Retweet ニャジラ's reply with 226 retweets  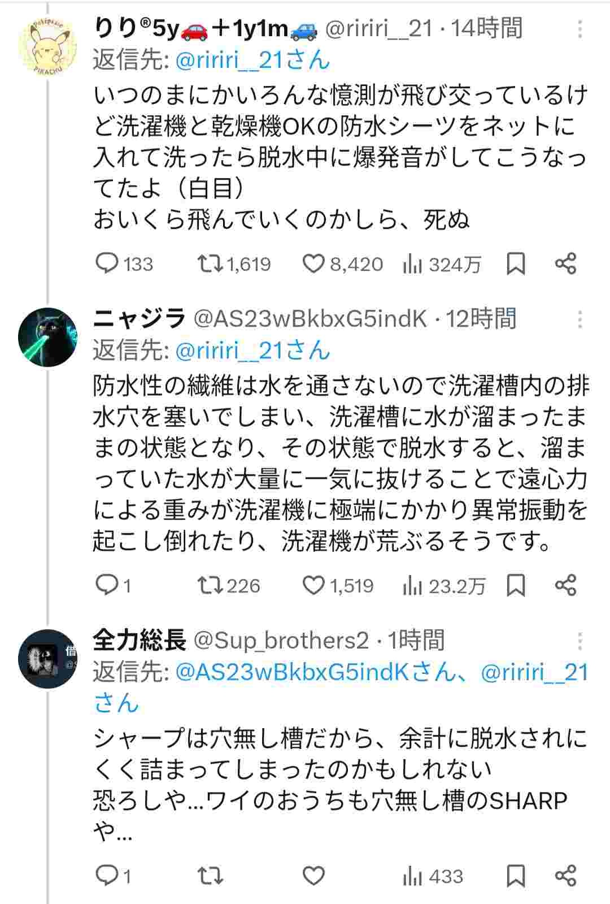pos(210,586)
